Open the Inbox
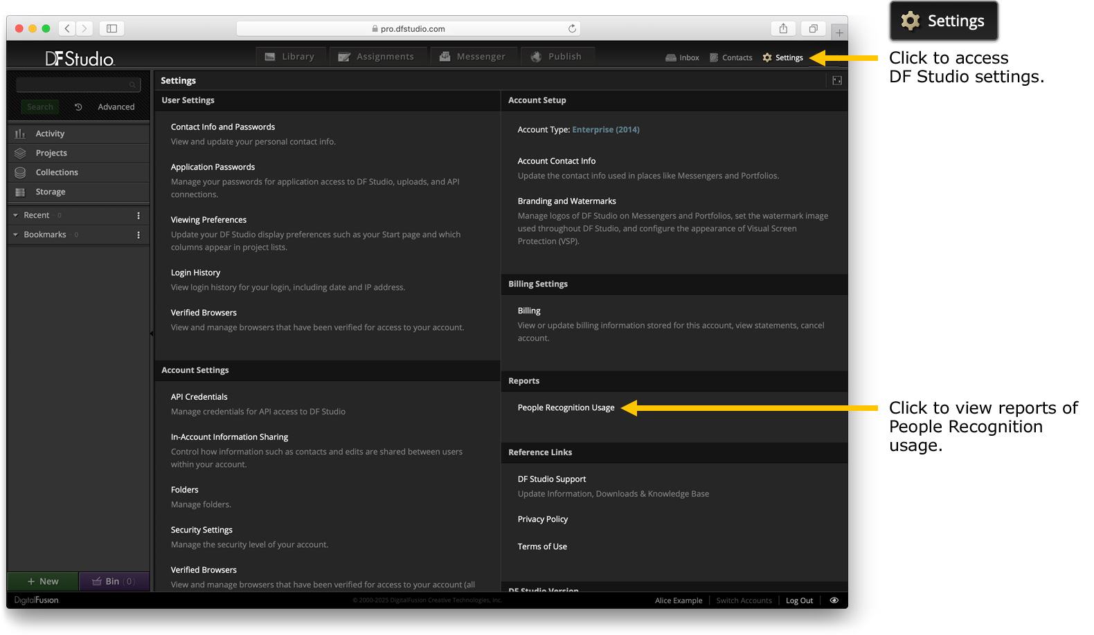The width and height of the screenshot is (1094, 635). pyautogui.click(x=682, y=58)
